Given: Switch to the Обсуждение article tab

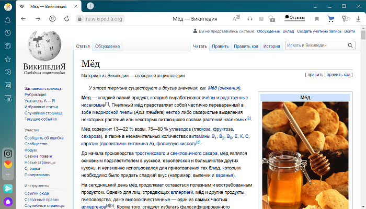Looking at the screenshot, I should 107,46.
